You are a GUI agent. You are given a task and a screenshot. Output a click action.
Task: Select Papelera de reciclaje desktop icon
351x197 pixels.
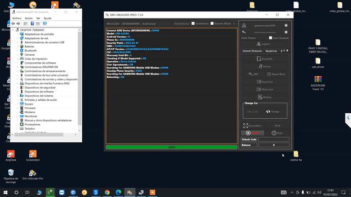point(11,176)
